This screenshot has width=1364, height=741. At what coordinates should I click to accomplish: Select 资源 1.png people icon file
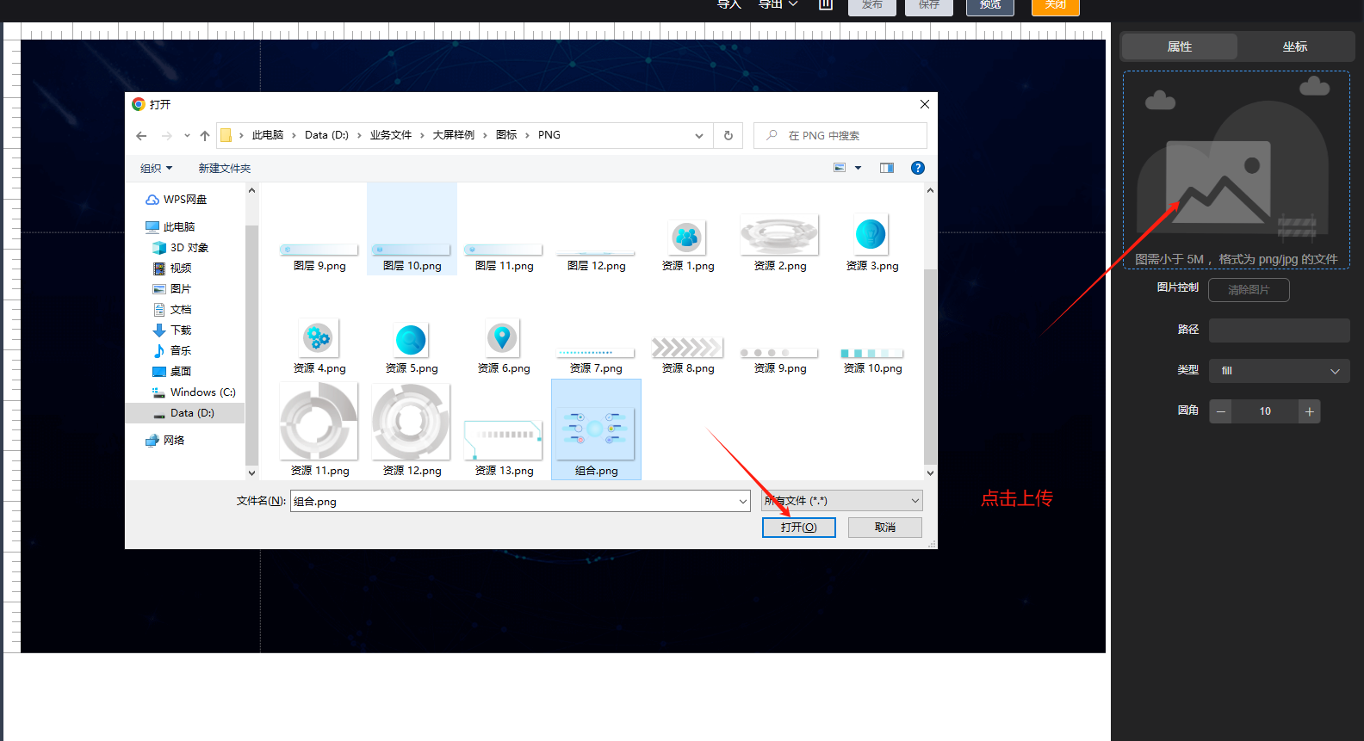(687, 238)
